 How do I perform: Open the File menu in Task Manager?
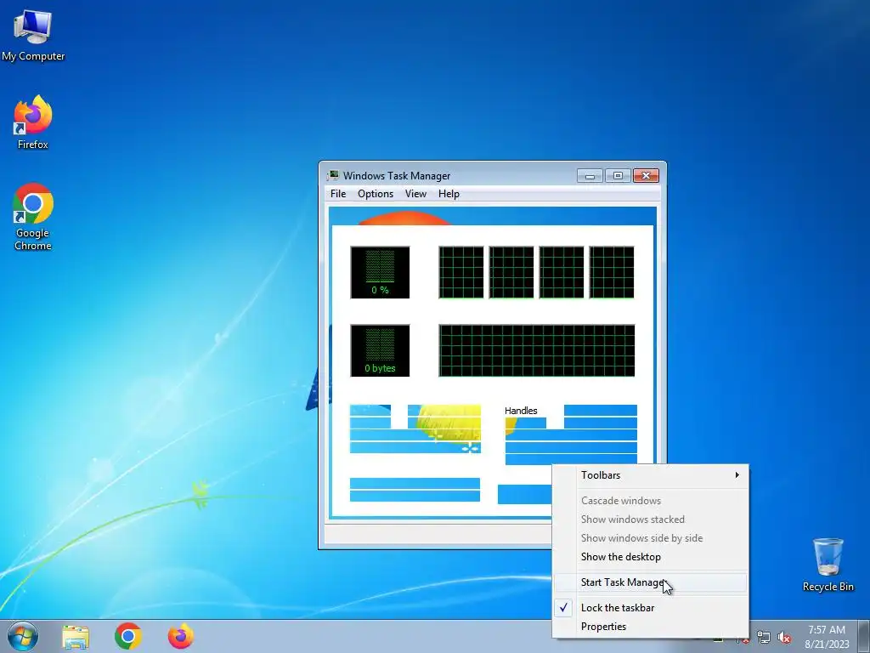(338, 194)
